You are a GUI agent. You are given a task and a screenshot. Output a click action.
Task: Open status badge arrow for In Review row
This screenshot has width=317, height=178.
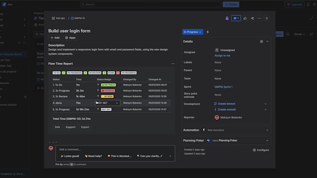click(98, 96)
